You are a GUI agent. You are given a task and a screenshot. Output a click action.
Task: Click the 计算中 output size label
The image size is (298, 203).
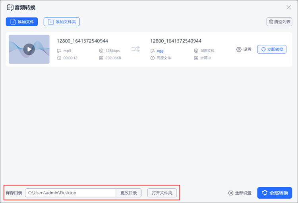(x=206, y=58)
